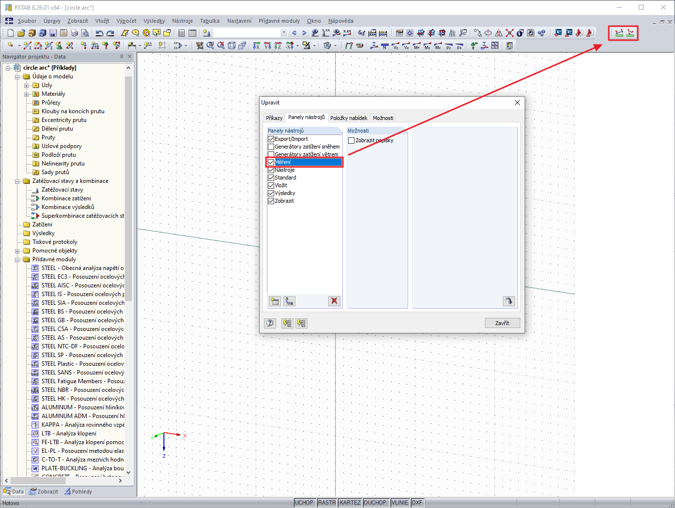Click the OUCHOP status bar button
The image size is (675, 508).
click(x=375, y=503)
